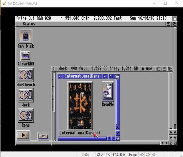Click the InternationalKara window zoom gadget
This screenshot has height=157, width=183.
point(111,76)
